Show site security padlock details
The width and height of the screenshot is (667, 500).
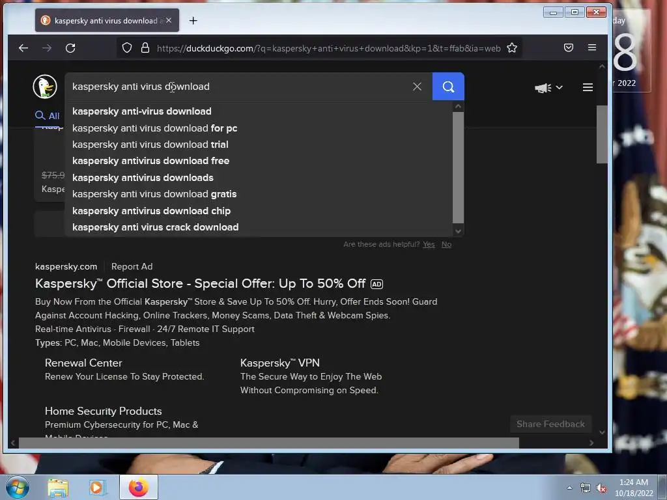click(x=145, y=48)
